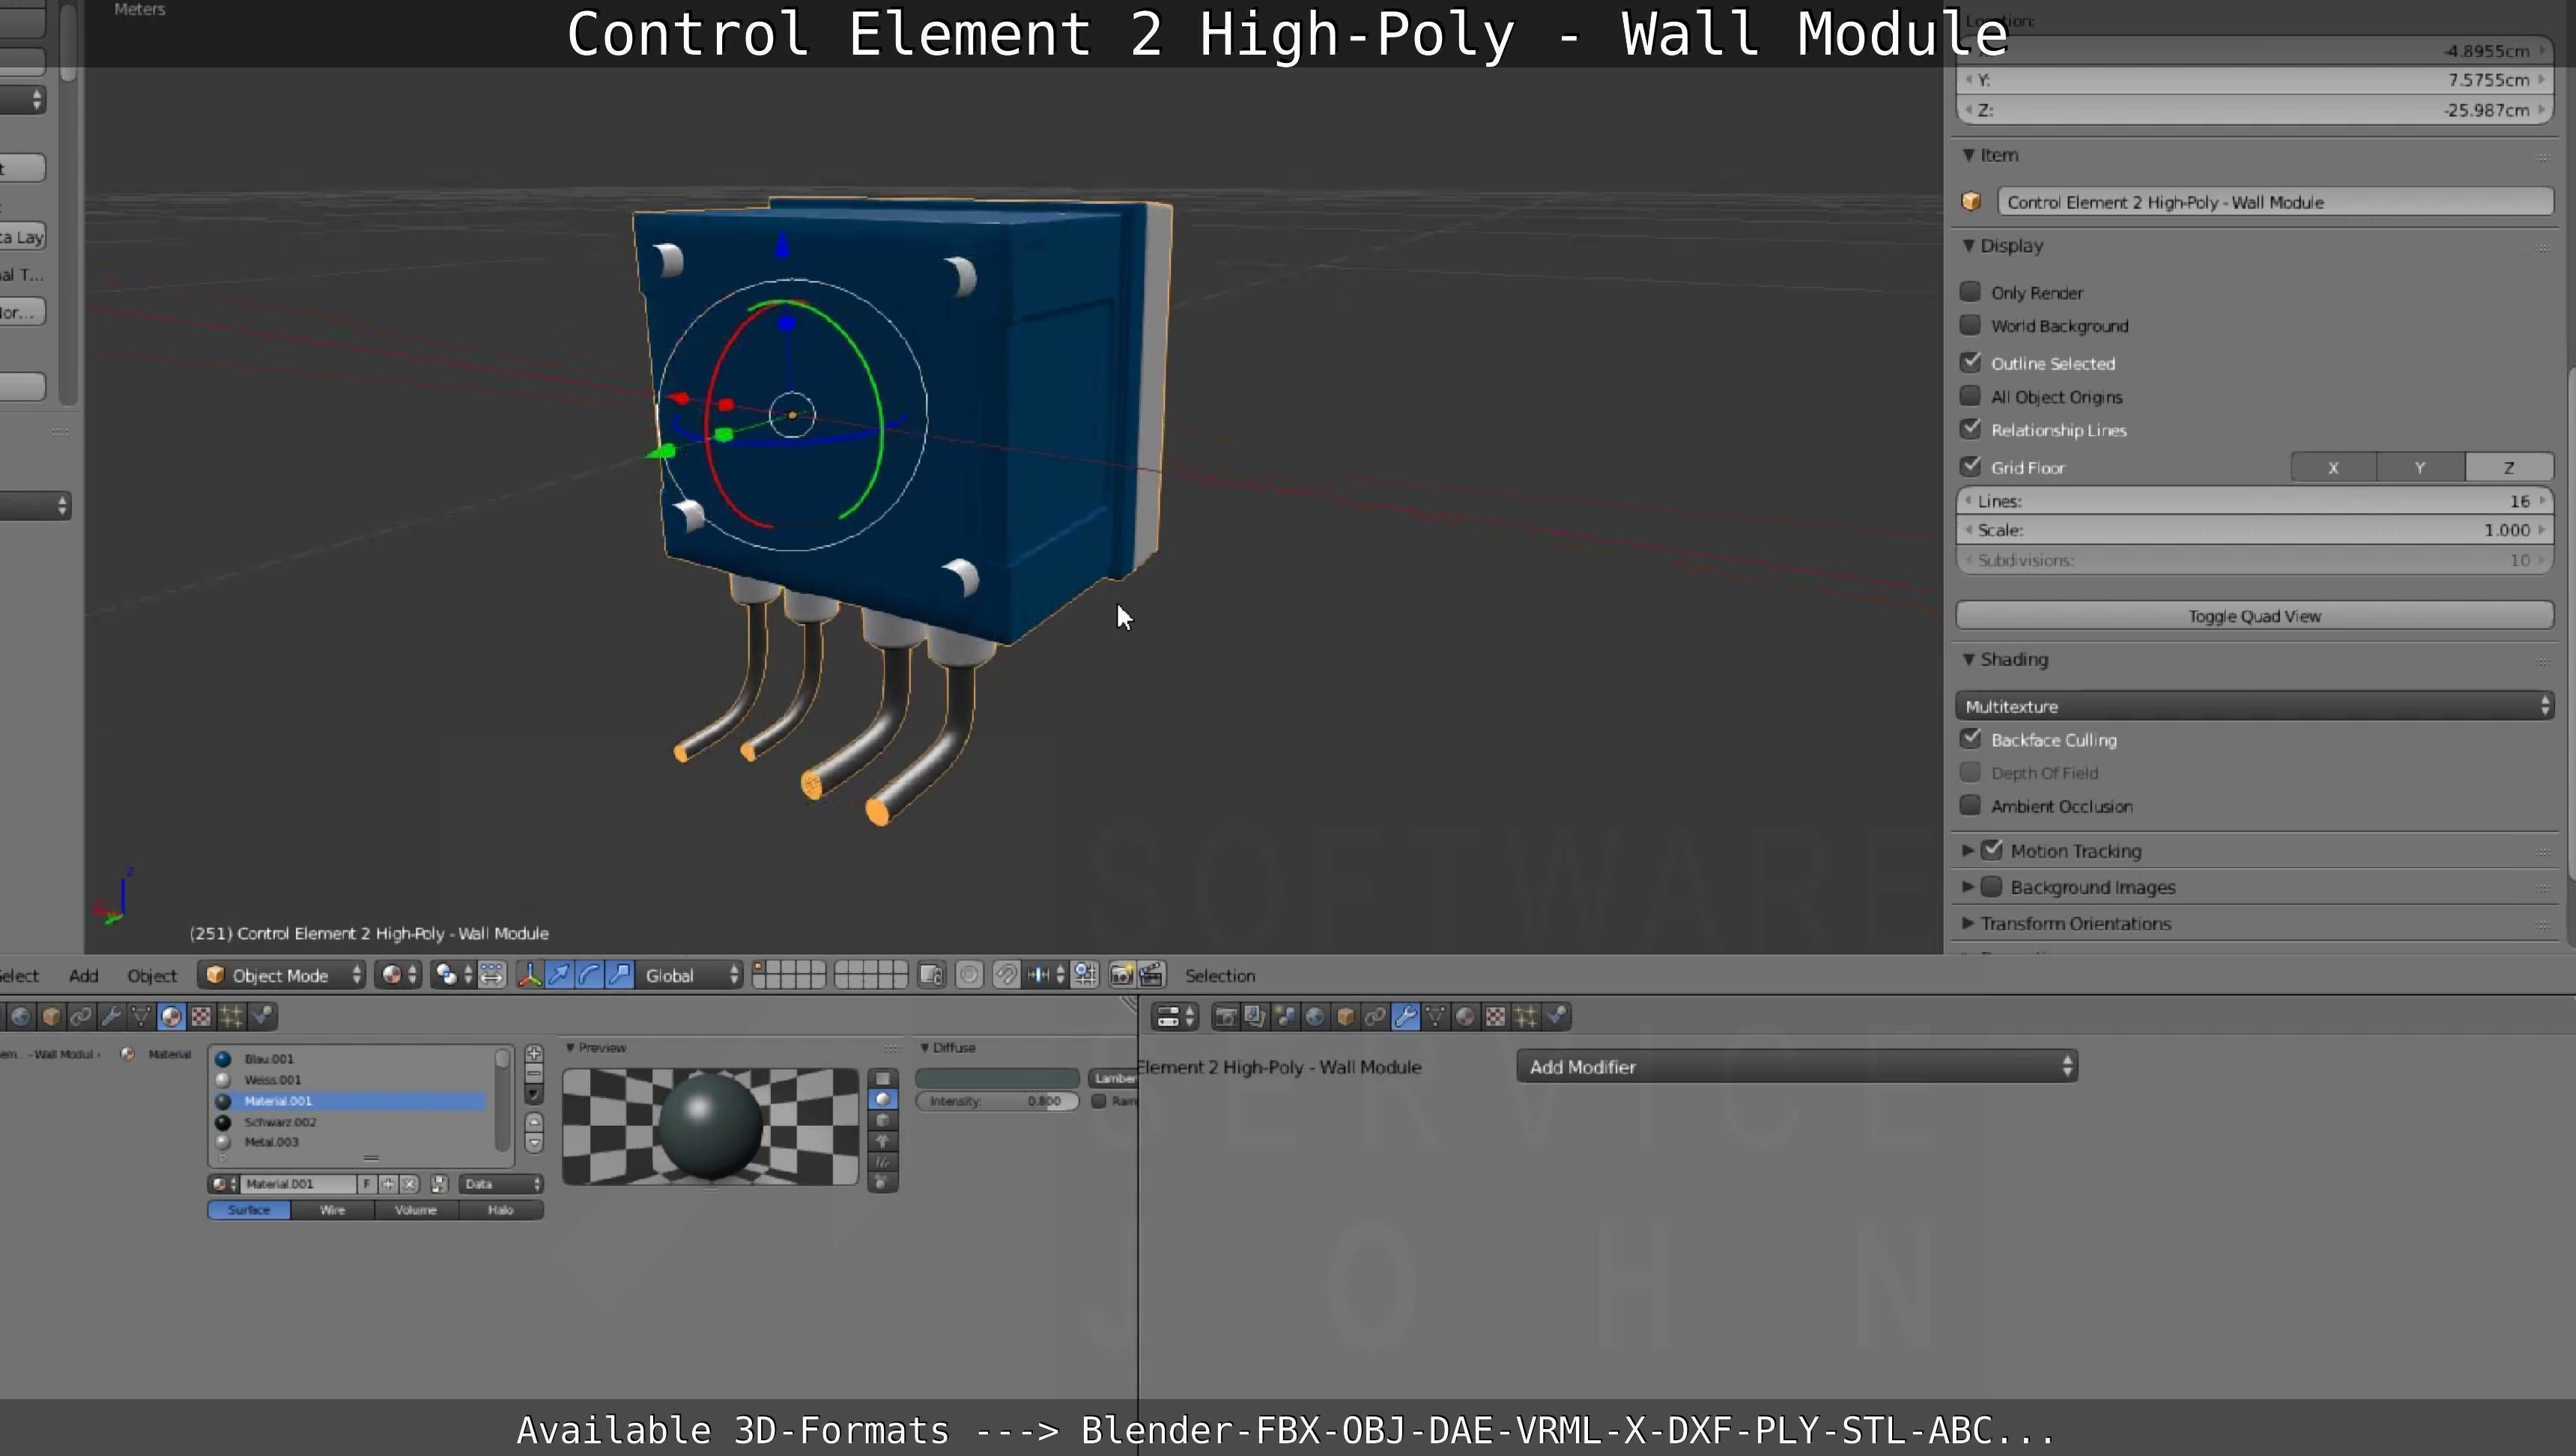The image size is (2576, 1456).
Task: Edit the Item object name field
Action: [2275, 202]
